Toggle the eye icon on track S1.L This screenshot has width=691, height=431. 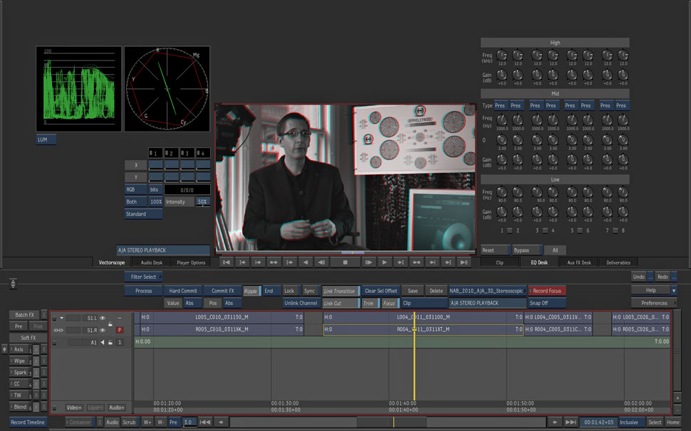pyautogui.click(x=103, y=318)
